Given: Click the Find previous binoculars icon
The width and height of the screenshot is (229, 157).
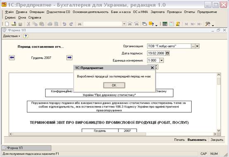Looking at the screenshot, I should [x=136, y=24].
